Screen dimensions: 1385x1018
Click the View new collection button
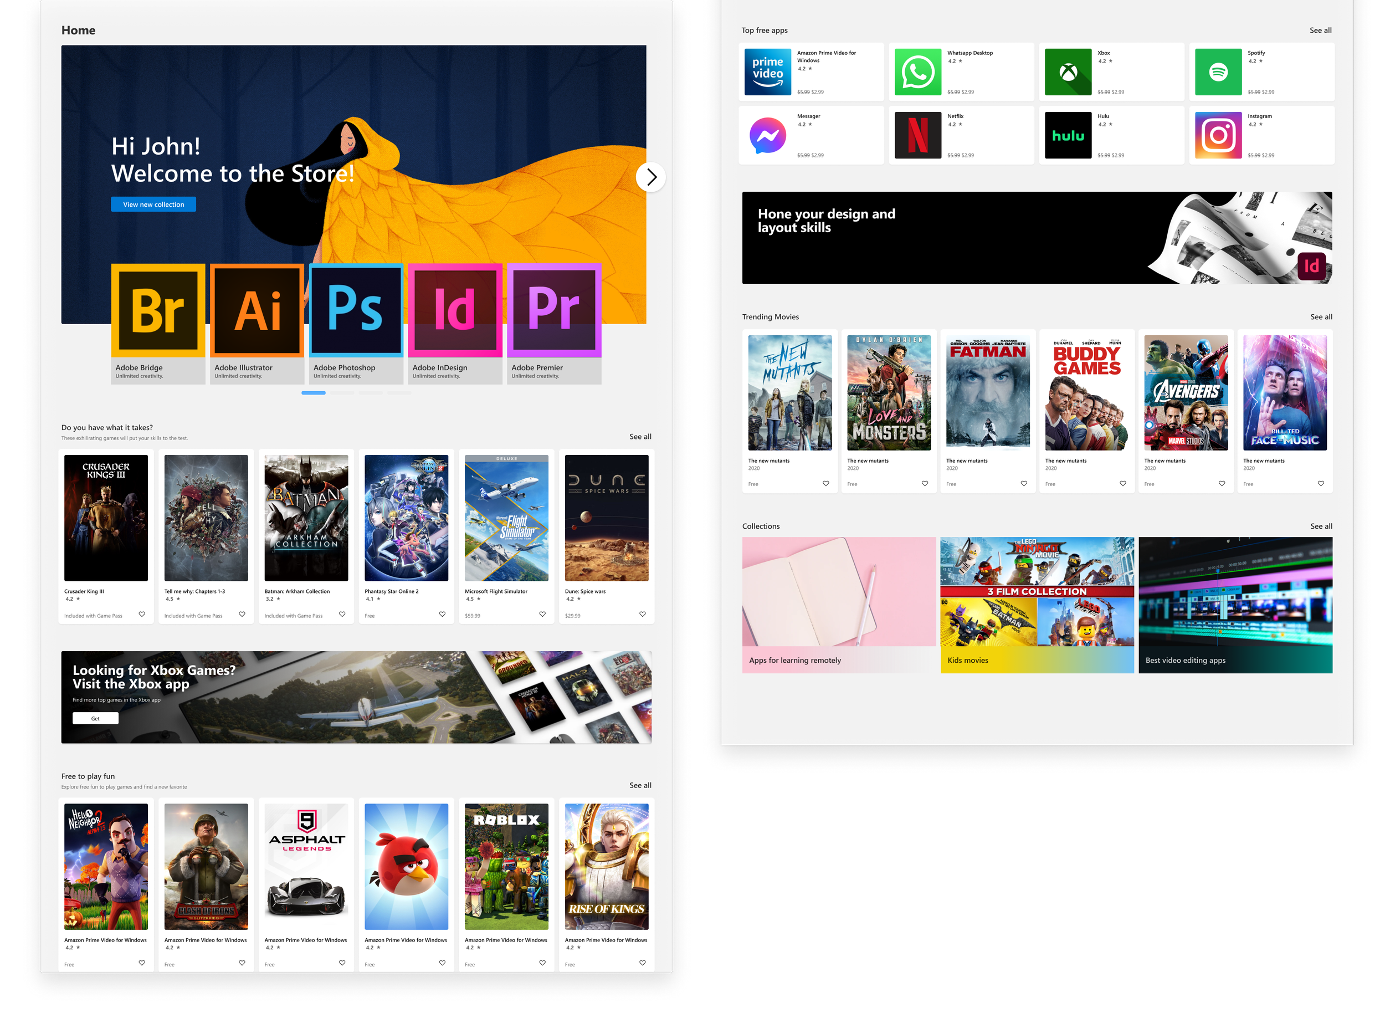(153, 204)
